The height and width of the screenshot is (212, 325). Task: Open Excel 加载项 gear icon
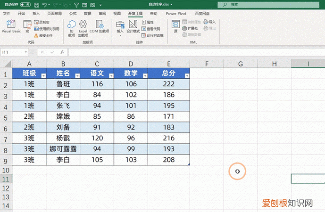83,28
